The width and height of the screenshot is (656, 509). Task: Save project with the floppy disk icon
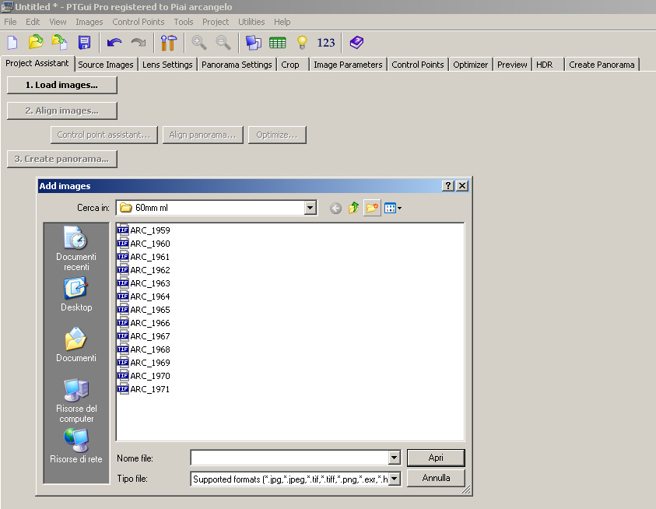[85, 43]
